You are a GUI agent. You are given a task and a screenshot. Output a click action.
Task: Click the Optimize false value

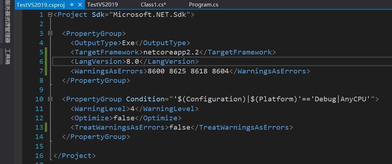click(x=124, y=118)
